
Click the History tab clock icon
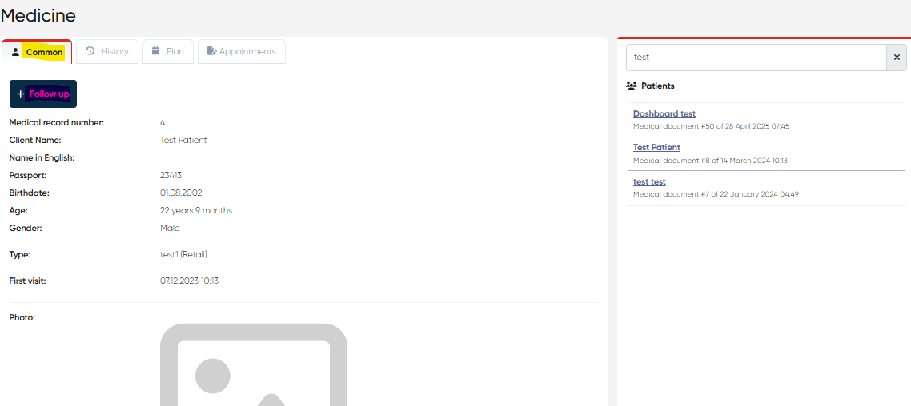coord(90,51)
